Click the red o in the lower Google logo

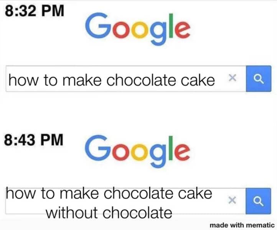pos(122,152)
